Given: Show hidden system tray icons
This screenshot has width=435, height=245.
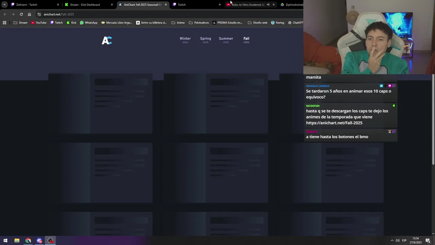Looking at the screenshot, I should tap(392, 241).
